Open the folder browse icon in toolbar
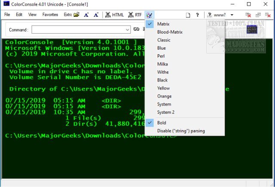This screenshot has width=275, height=187. pyautogui.click(x=76, y=15)
